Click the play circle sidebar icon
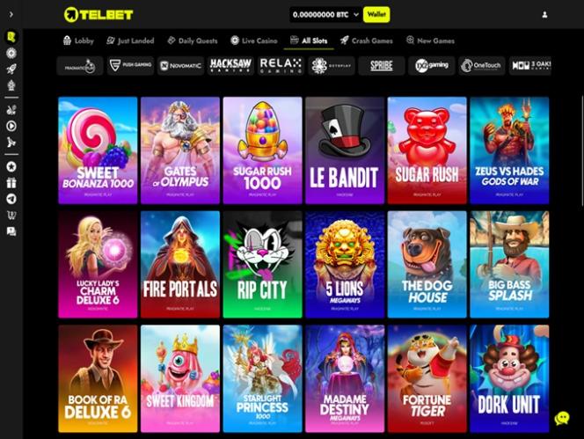The width and height of the screenshot is (584, 439). pos(11,126)
